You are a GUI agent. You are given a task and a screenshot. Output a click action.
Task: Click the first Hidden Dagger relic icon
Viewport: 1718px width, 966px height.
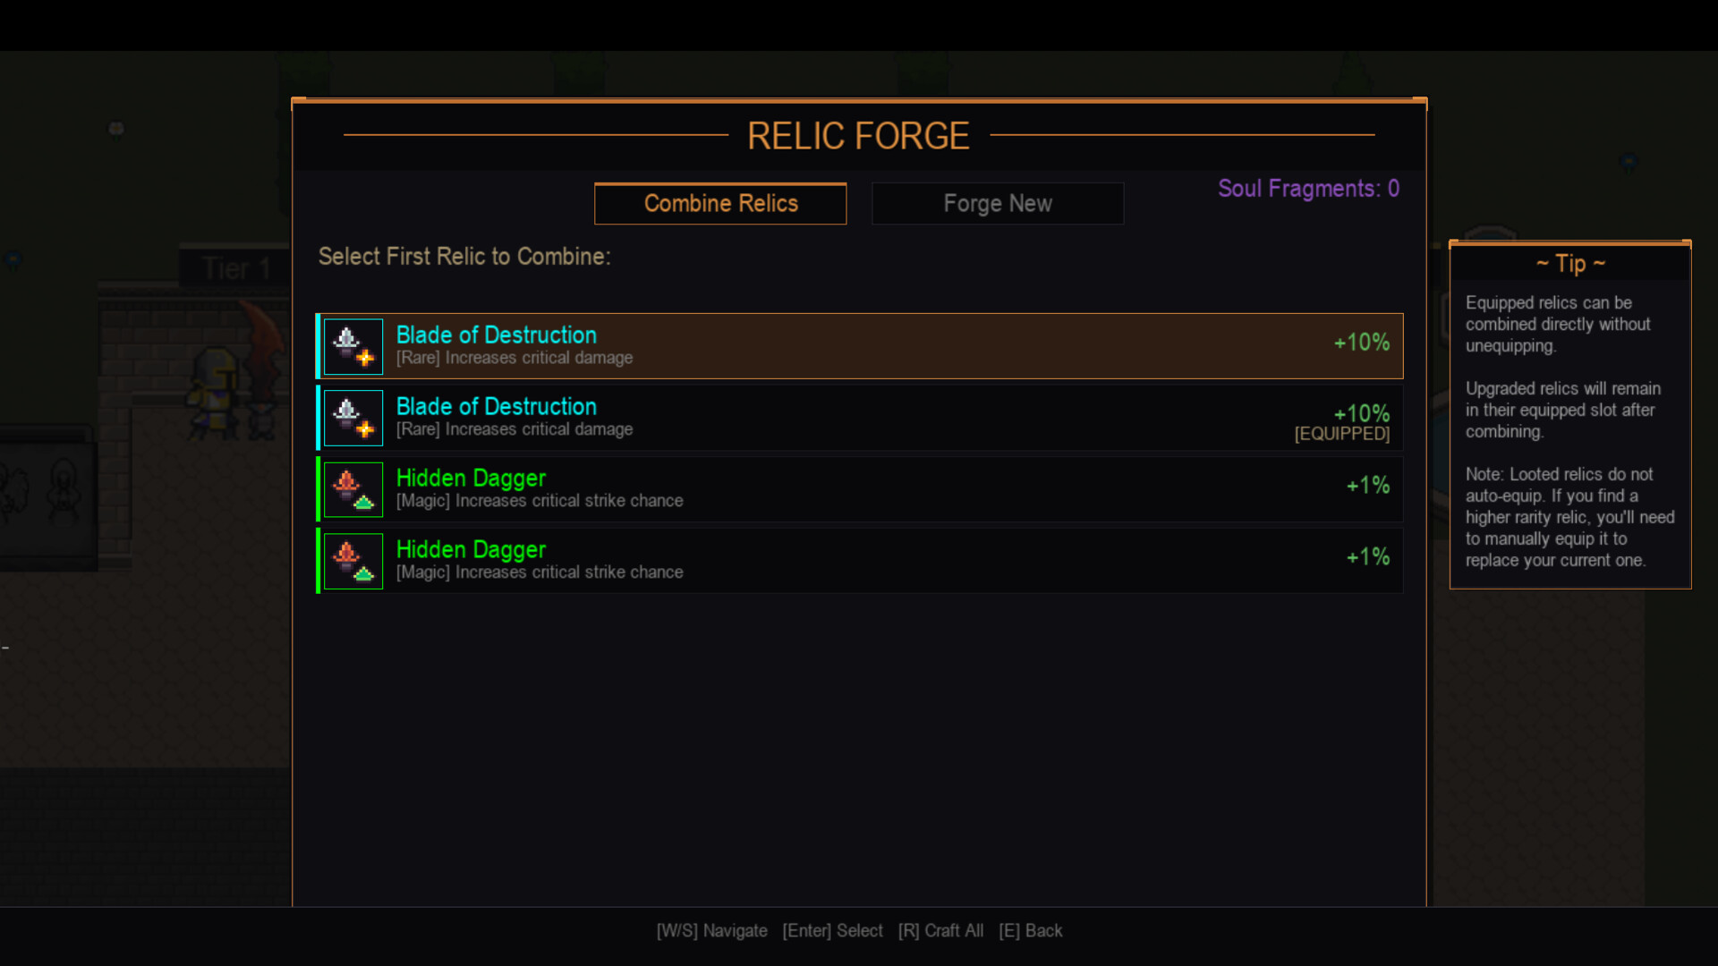[353, 489]
